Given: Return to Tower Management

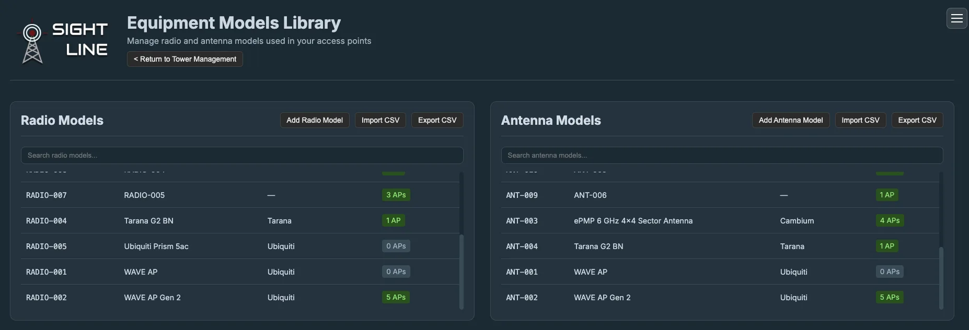Looking at the screenshot, I should click(x=184, y=59).
